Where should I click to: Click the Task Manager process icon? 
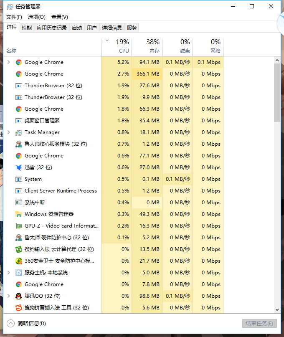tap(19, 133)
